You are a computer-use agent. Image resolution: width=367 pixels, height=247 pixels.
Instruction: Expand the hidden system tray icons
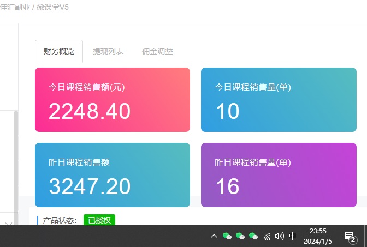point(214,236)
